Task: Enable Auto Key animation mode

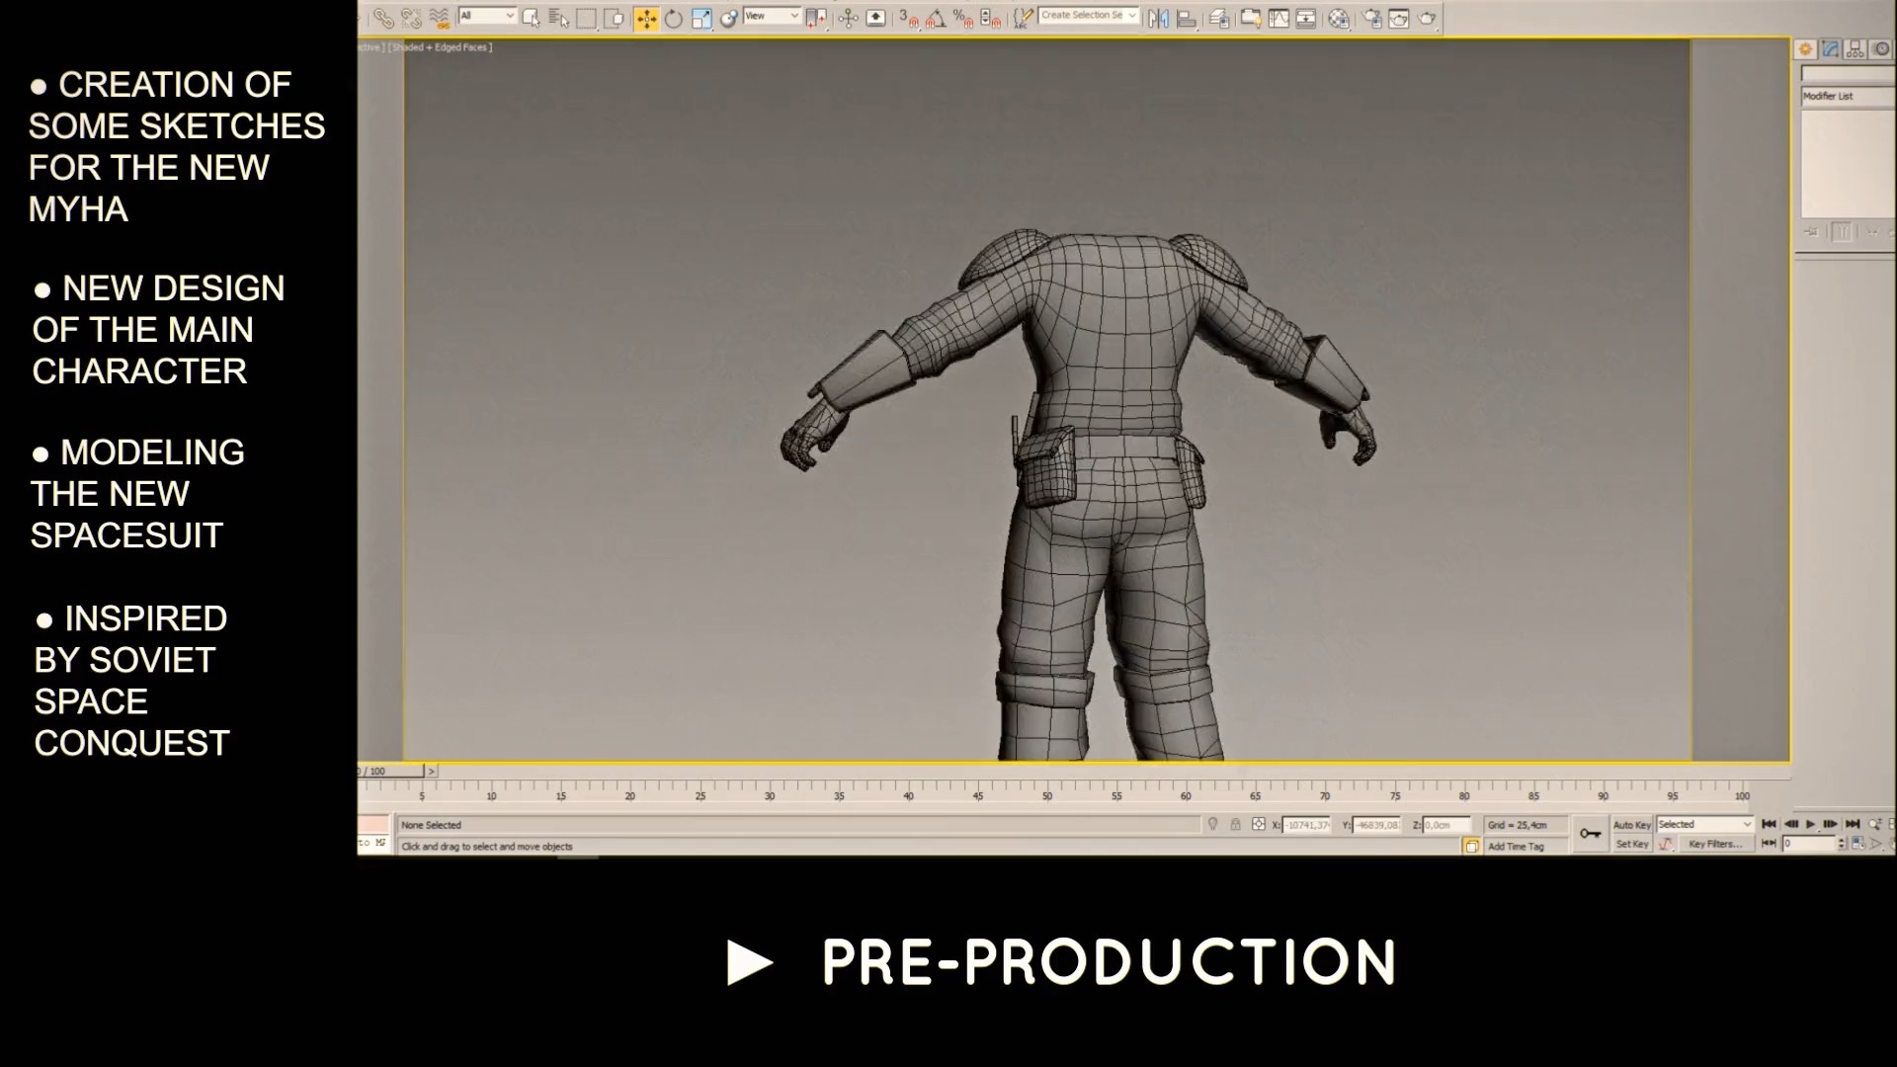Action: (x=1630, y=824)
